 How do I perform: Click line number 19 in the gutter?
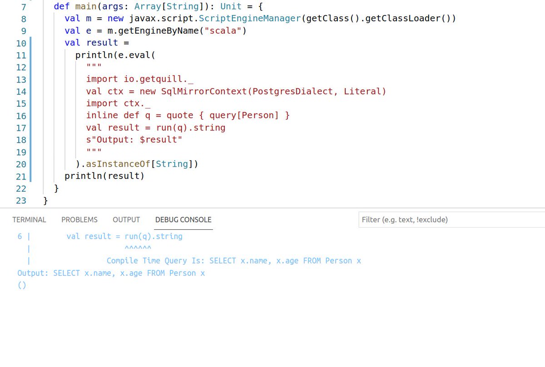(21, 152)
